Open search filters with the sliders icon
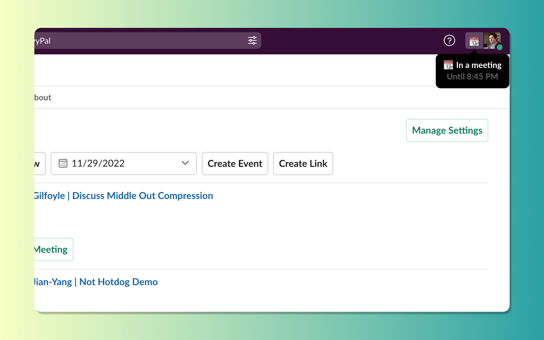The width and height of the screenshot is (544, 340). (x=252, y=41)
